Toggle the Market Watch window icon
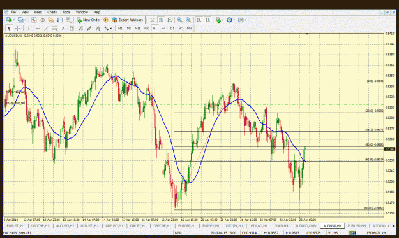Image resolution: width=399 pixels, height=238 pixels. point(34,20)
